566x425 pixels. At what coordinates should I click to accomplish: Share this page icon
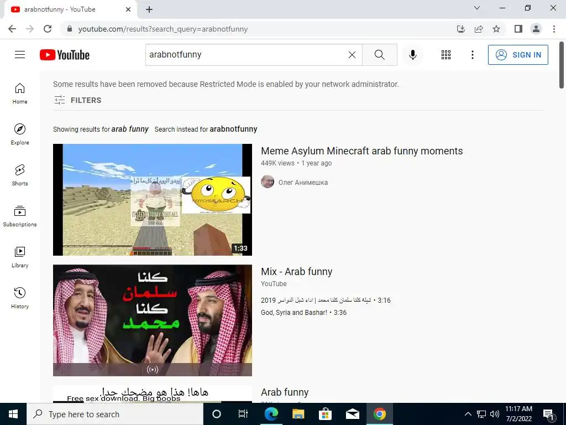coord(479,29)
